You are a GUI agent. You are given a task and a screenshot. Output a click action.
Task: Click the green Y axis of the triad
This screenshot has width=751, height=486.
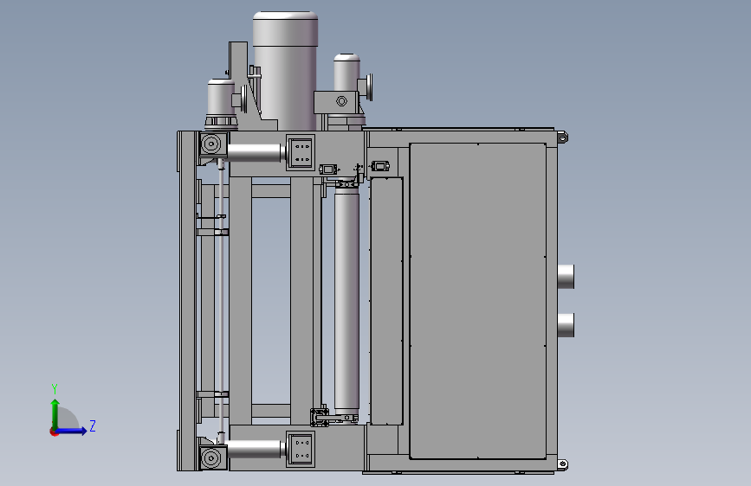55,414
